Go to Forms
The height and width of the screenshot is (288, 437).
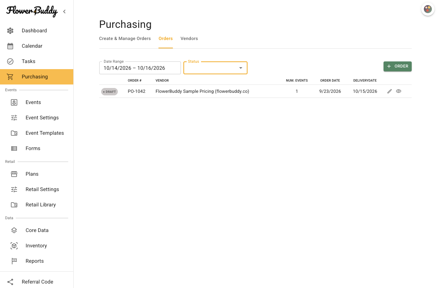[36, 148]
